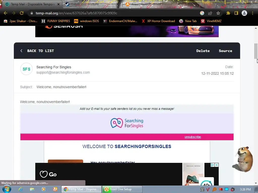The width and height of the screenshot is (258, 193).
Task: Delete this email
Action: pyautogui.click(x=203, y=51)
